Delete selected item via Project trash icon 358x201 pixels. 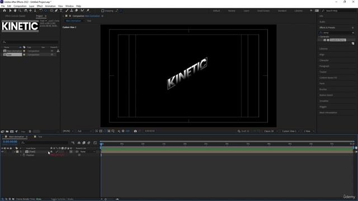[30, 132]
